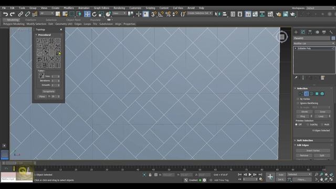Open the Curve Editor icon
This screenshot has width=336, height=189.
[x=255, y=14]
